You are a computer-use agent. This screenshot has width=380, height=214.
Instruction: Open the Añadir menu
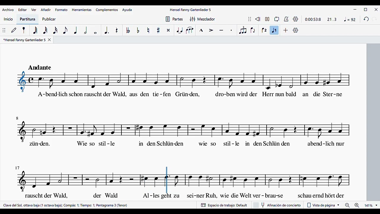[x=46, y=10]
